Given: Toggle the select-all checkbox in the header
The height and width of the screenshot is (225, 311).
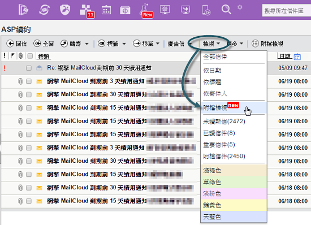Looking at the screenshot, I should 30,56.
